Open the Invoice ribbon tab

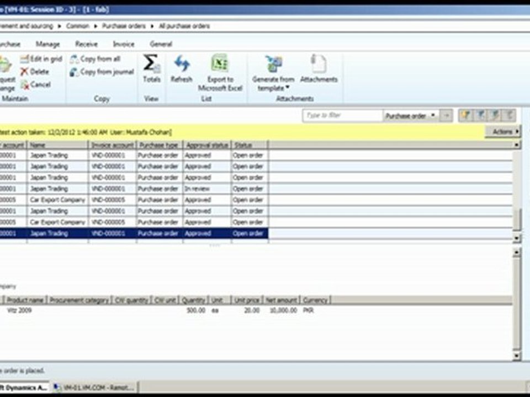[123, 44]
